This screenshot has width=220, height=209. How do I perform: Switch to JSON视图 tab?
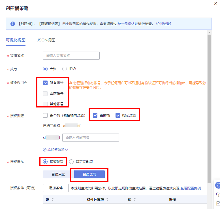[x=46, y=40]
